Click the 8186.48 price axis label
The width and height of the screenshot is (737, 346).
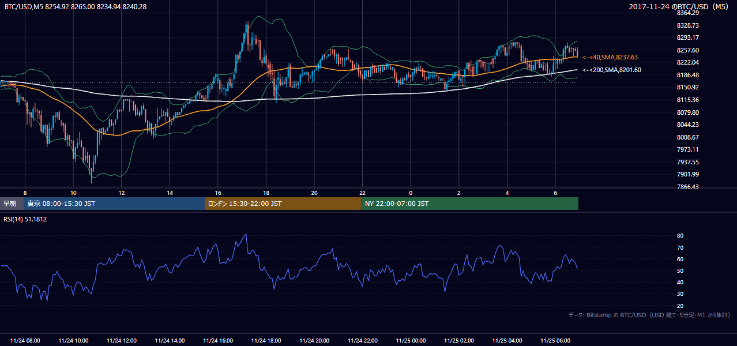687,75
